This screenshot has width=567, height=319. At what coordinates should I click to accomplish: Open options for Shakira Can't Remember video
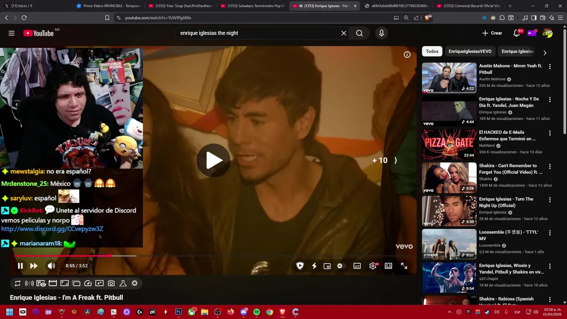click(x=550, y=166)
